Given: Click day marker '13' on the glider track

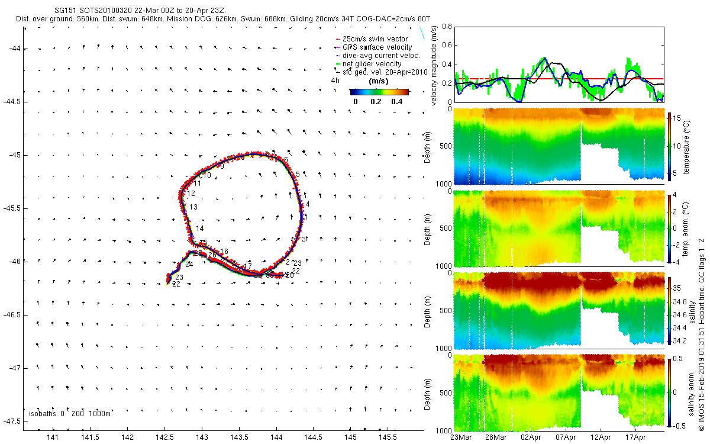Looking at the screenshot, I should [193, 207].
